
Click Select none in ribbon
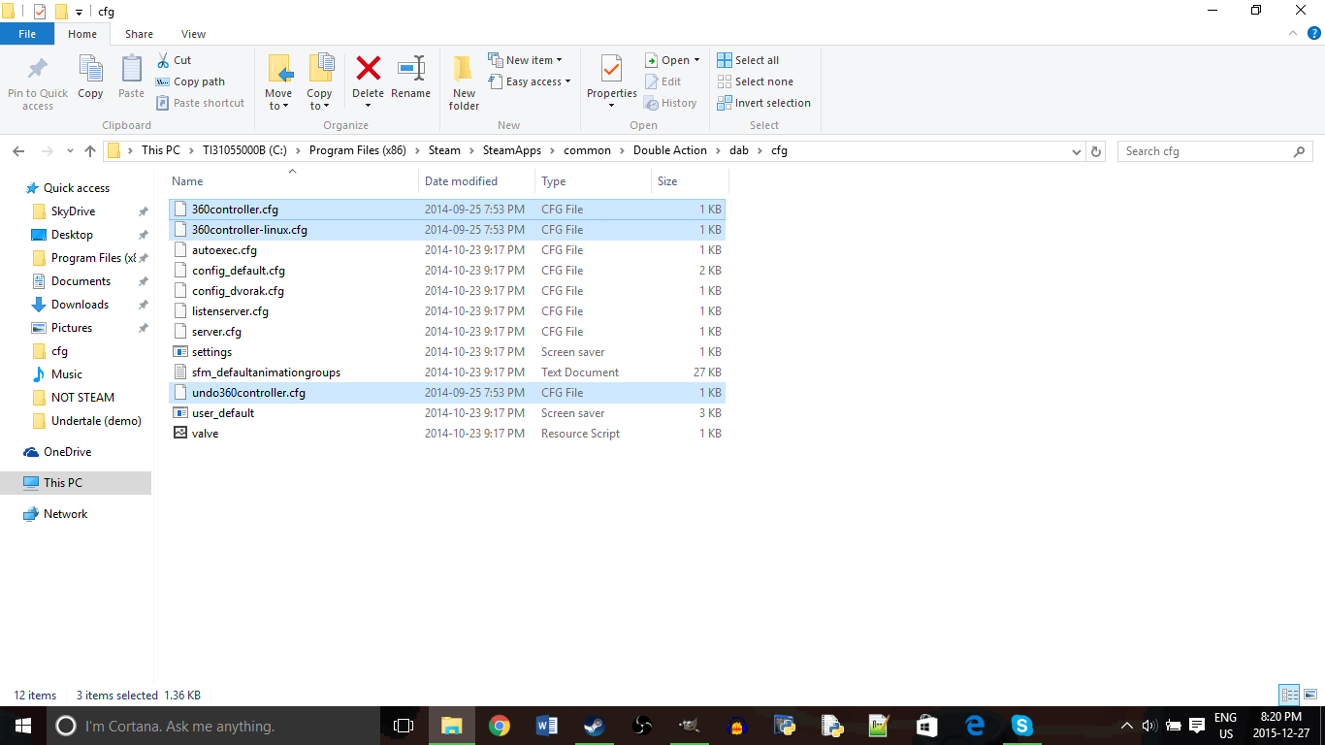click(755, 81)
